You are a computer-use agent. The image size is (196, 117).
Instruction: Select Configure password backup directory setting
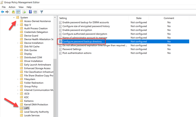[x=82, y=41]
